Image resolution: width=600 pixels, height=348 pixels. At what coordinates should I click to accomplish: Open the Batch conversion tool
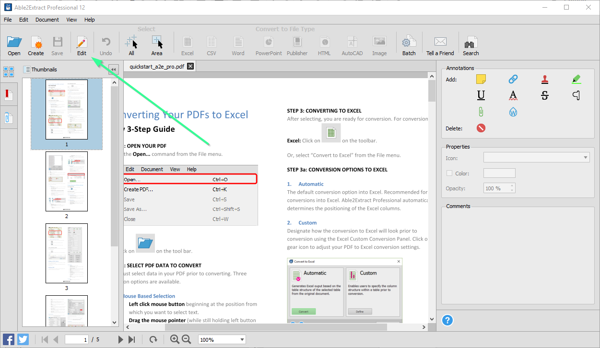pos(409,42)
